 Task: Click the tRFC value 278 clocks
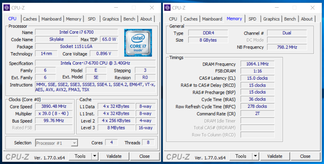257,106
